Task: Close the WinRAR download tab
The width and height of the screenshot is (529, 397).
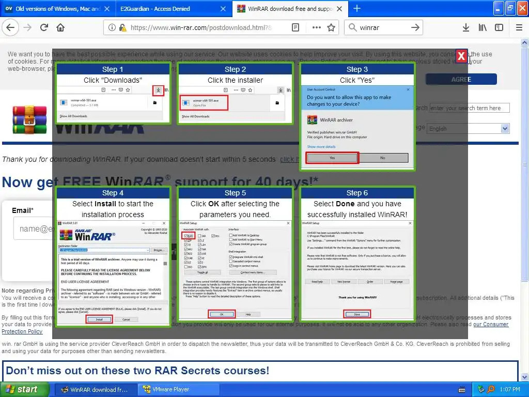Action: click(339, 9)
